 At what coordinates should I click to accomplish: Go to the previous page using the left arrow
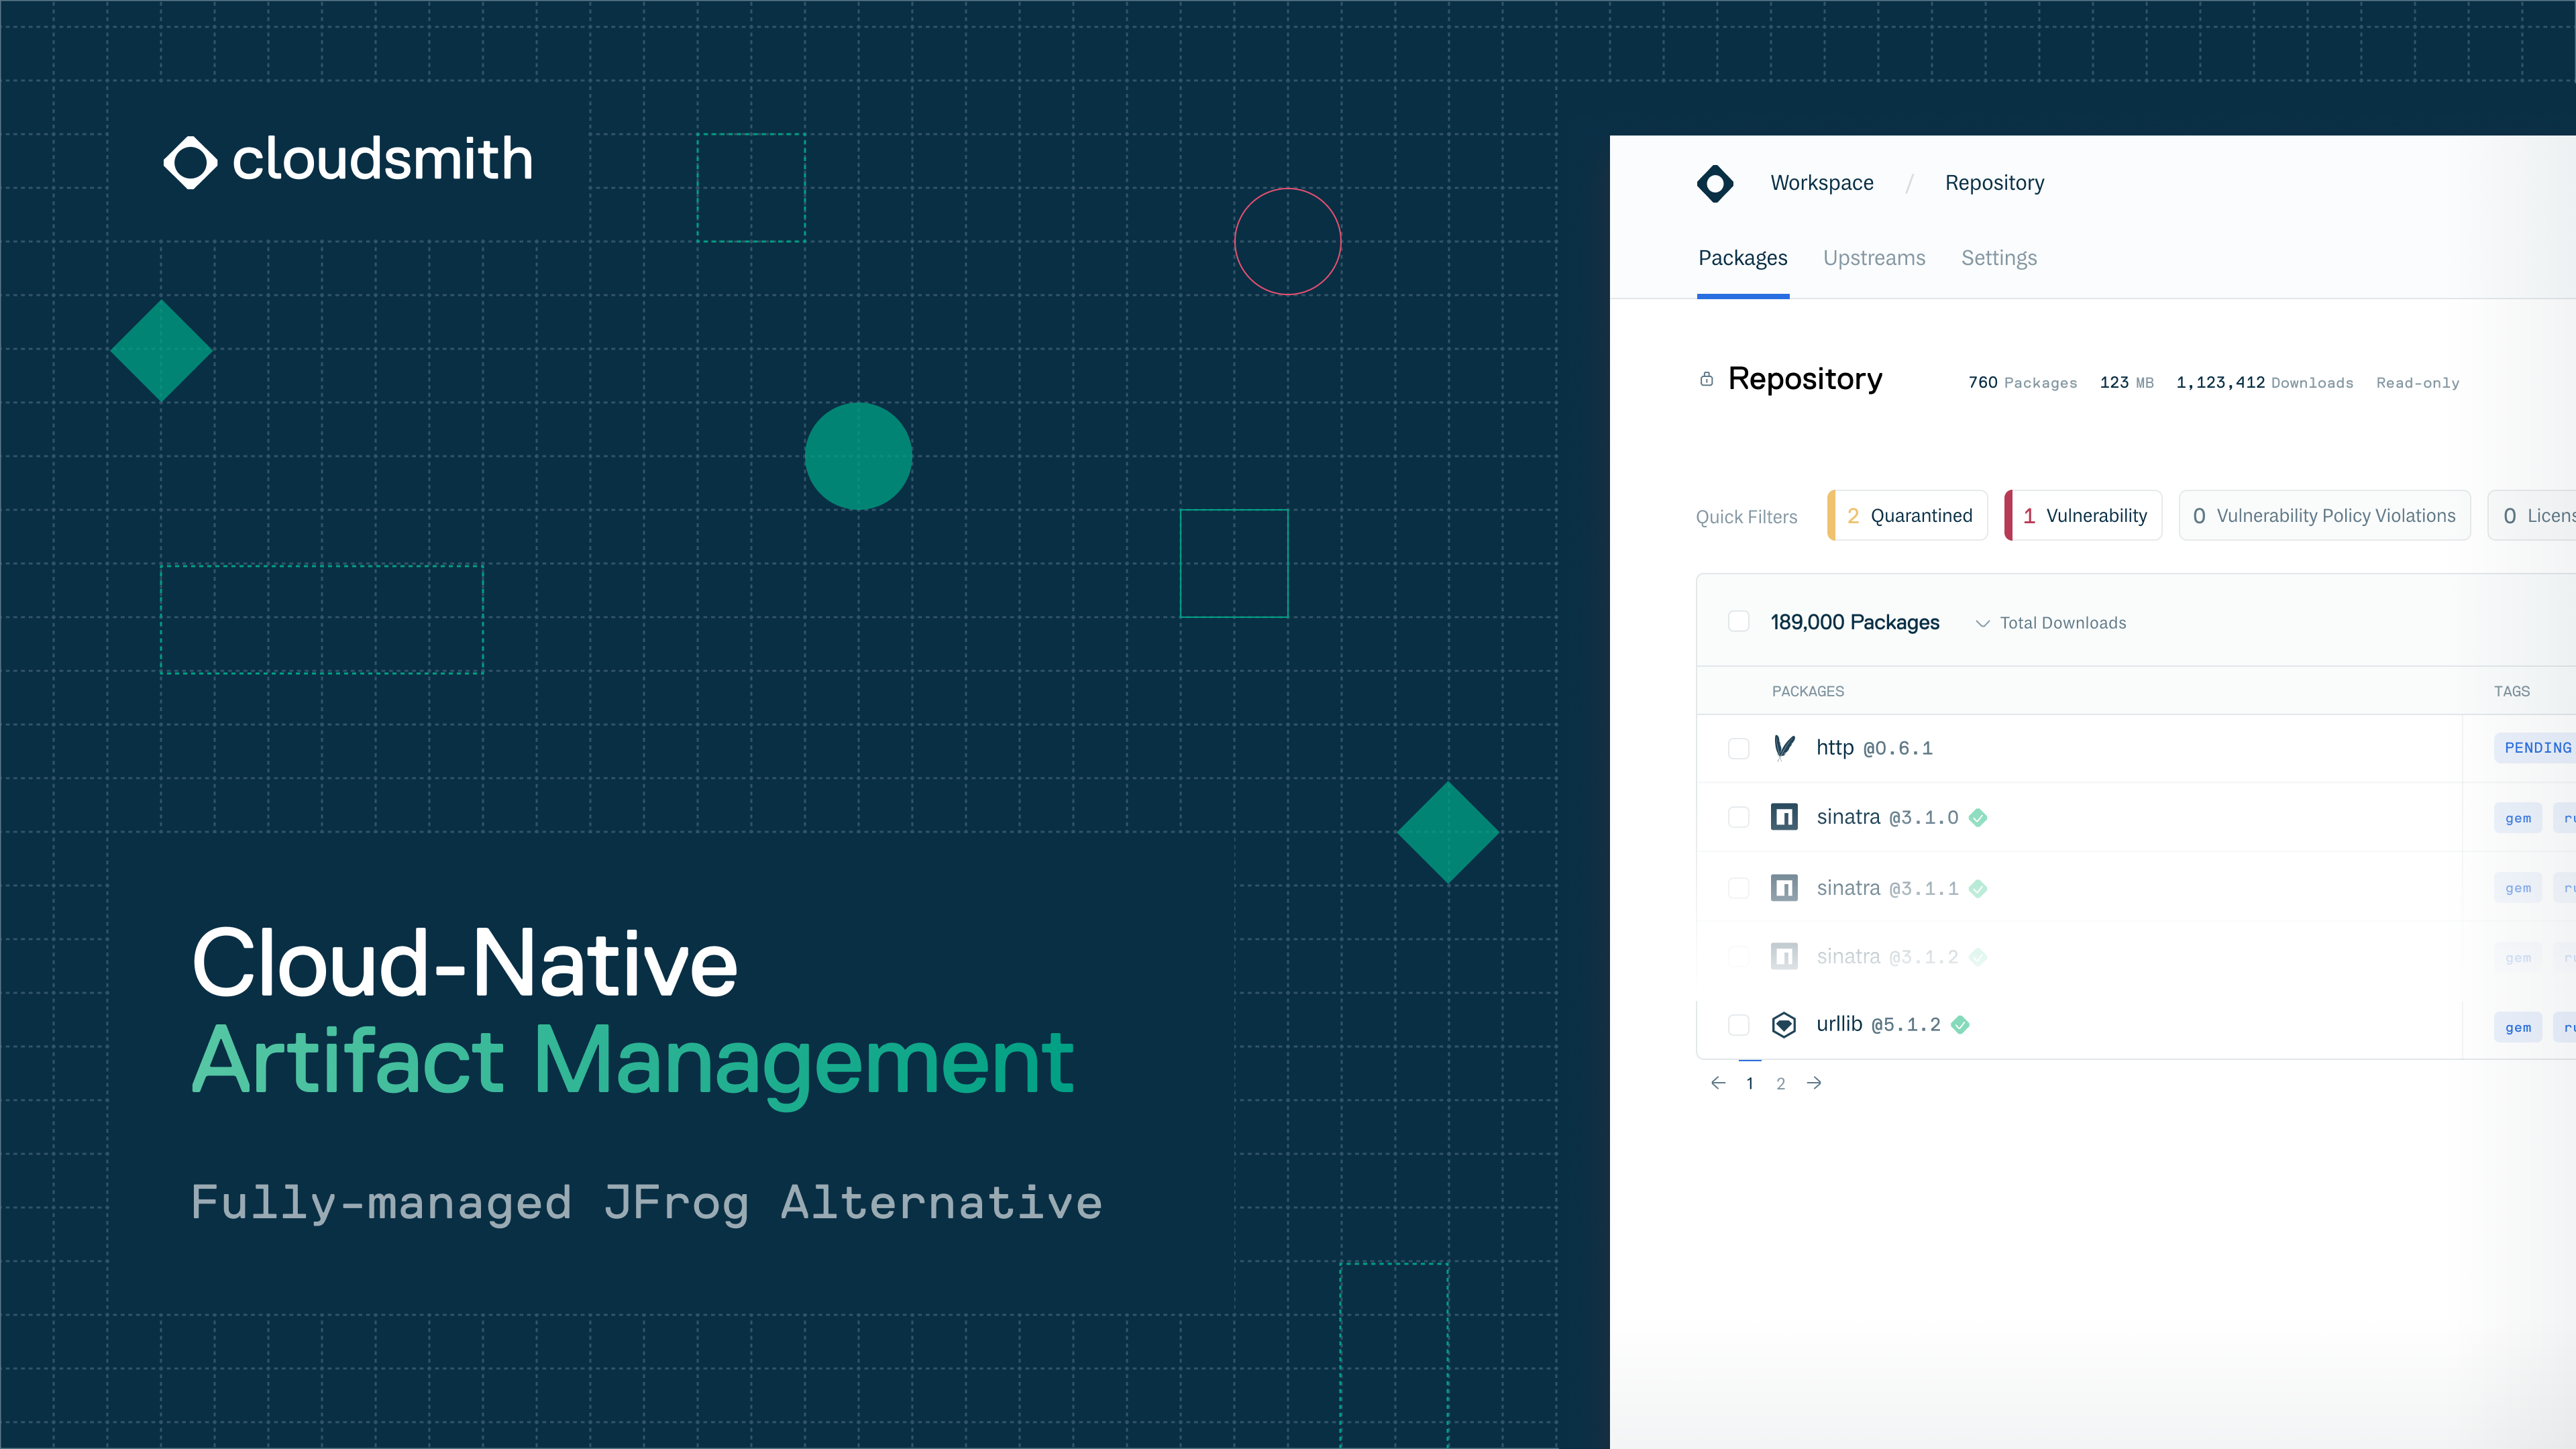point(1718,1083)
